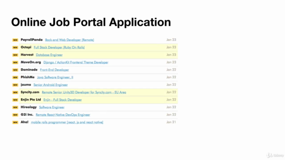
Task: Click NEW badge beside PhishMe
Action: coord(15,77)
